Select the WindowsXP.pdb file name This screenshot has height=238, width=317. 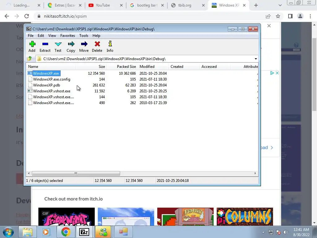pos(46,85)
